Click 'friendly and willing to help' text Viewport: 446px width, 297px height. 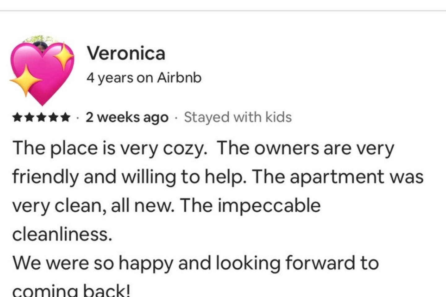129,177
